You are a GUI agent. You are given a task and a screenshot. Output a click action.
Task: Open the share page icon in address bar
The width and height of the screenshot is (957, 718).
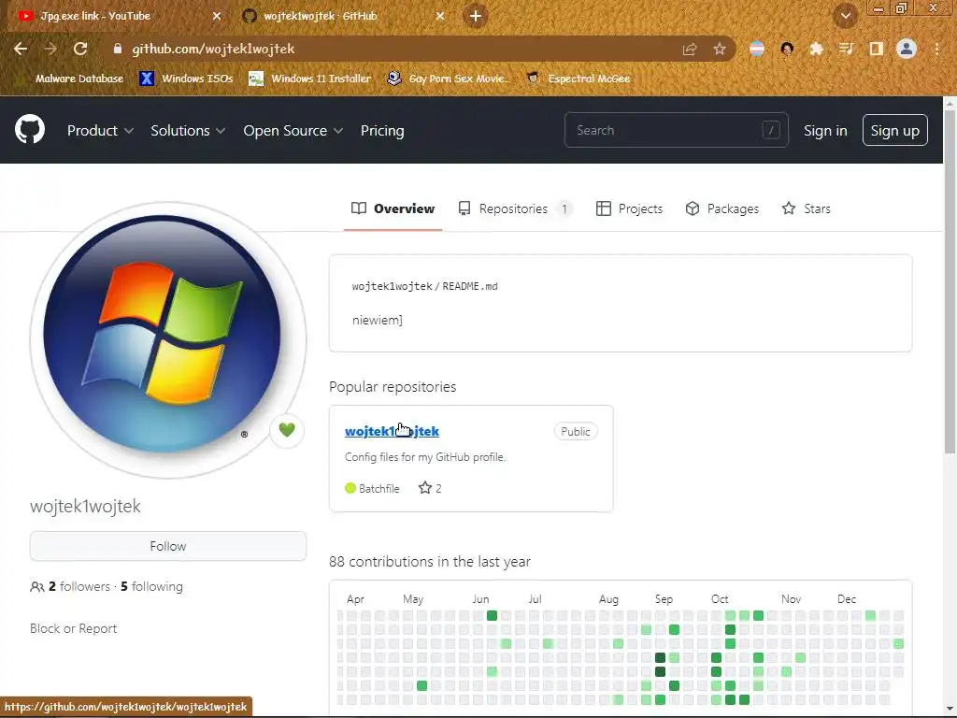coord(690,50)
